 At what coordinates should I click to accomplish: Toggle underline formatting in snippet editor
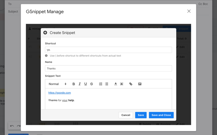pos(85,84)
